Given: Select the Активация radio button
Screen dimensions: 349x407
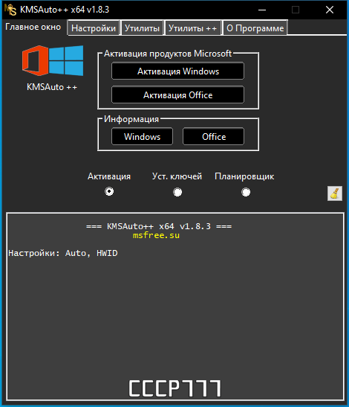Looking at the screenshot, I should 109,191.
